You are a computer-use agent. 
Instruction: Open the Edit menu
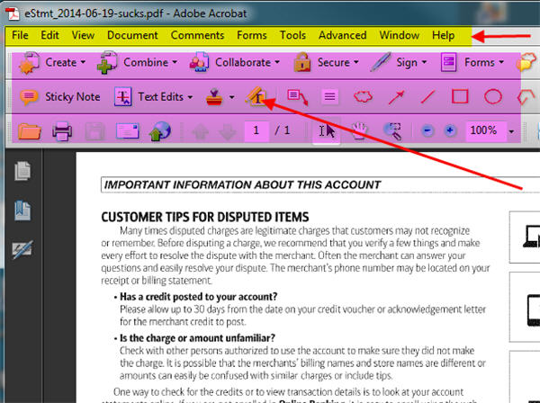[49, 35]
